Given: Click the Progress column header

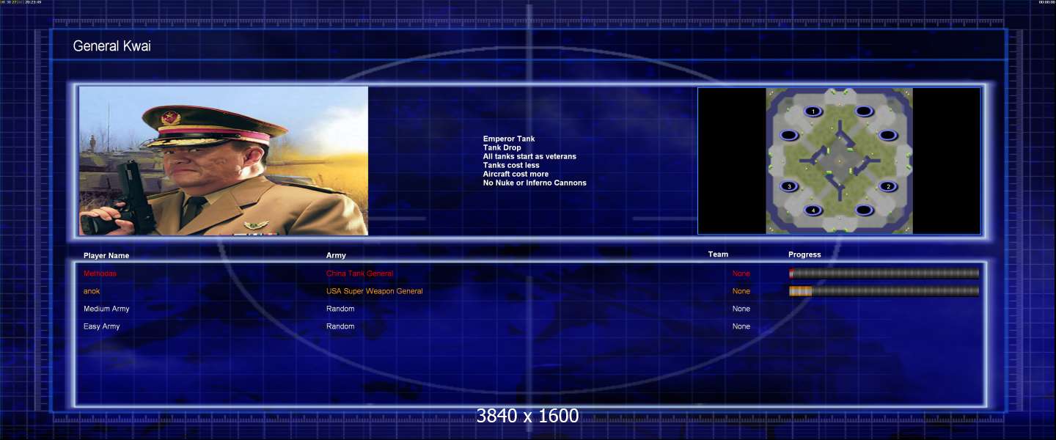Looking at the screenshot, I should [804, 254].
